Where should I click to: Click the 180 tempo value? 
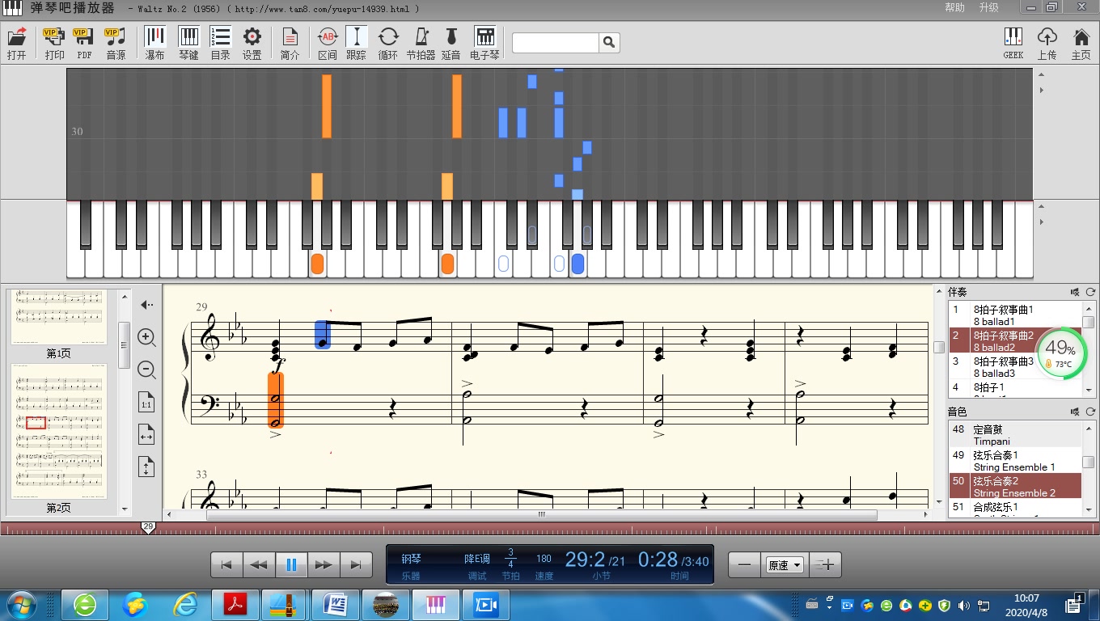click(x=544, y=559)
